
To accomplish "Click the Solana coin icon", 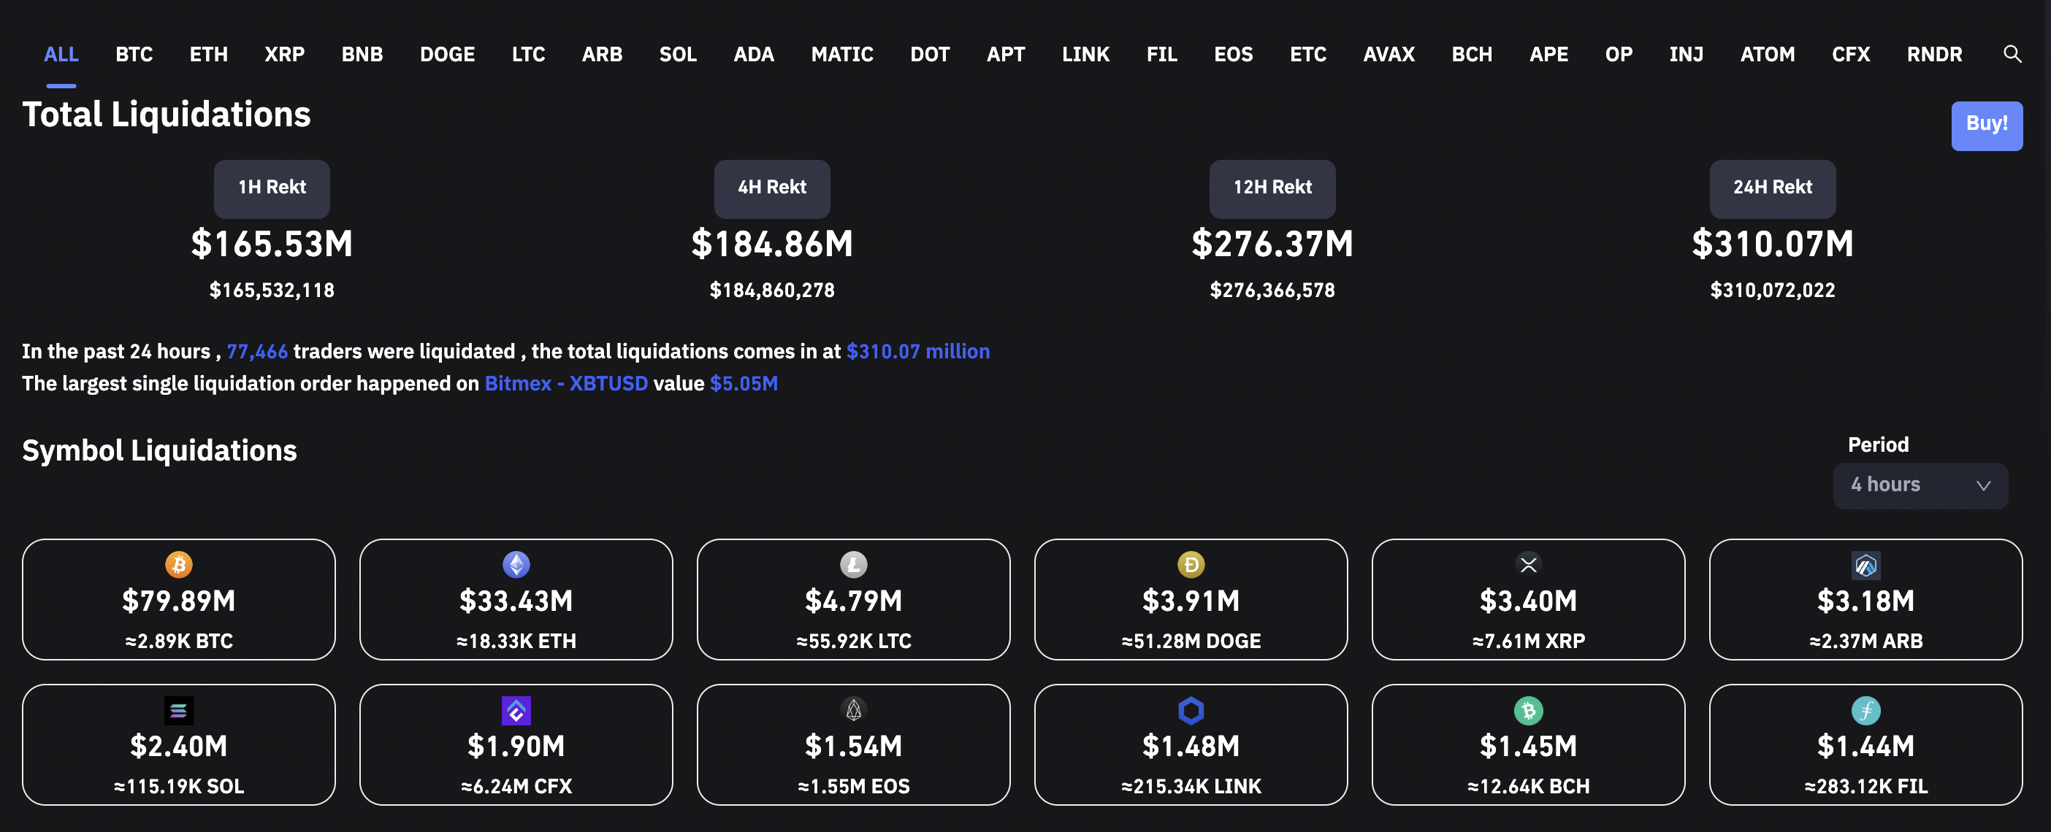I will click(178, 710).
